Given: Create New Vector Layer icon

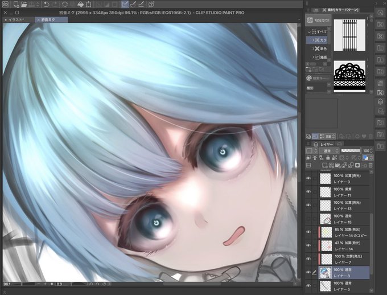Looking at the screenshot, I should pyautogui.click(x=331, y=165).
